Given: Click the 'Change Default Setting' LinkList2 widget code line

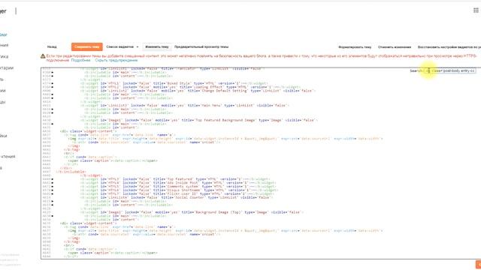Looking at the screenshot, I should (198, 91).
